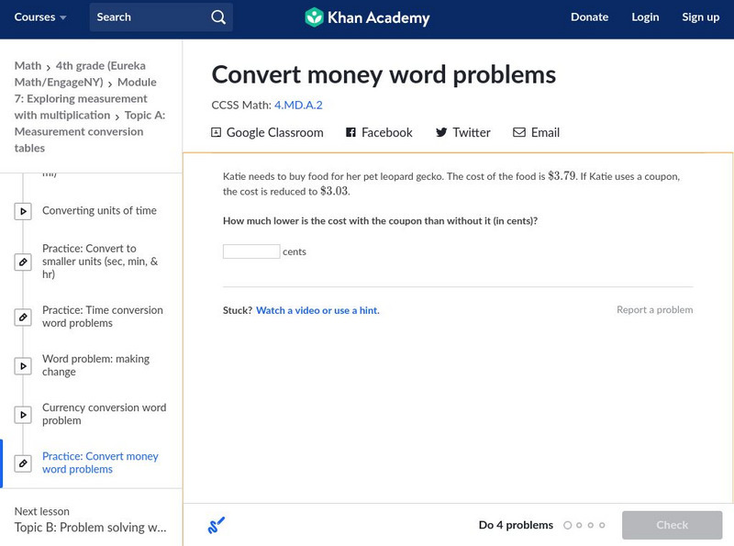Click play icon beside Currency conversion word problem
Screen dimensions: 734x546
(x=23, y=415)
